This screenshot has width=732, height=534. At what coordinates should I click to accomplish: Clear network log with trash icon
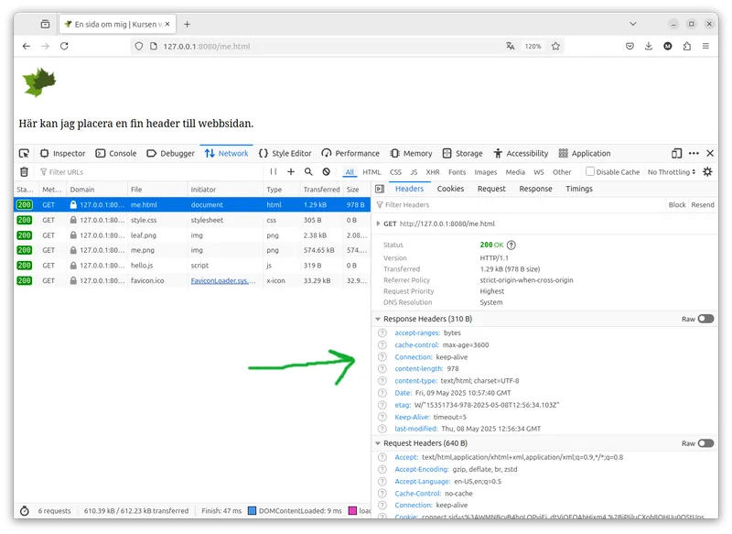(x=25, y=172)
